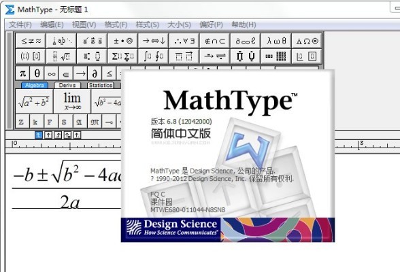This screenshot has height=272, width=400.
Task: Open the 文件(F) menu
Action: click(20, 24)
